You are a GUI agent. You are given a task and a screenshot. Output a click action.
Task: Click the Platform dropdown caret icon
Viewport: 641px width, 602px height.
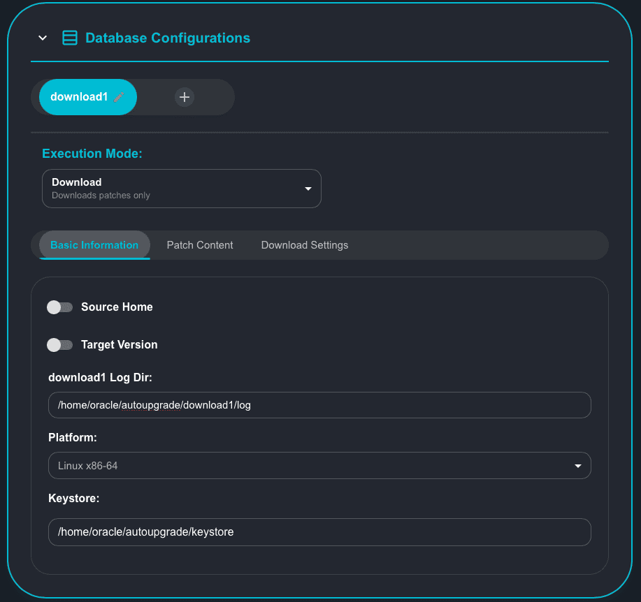click(x=578, y=466)
